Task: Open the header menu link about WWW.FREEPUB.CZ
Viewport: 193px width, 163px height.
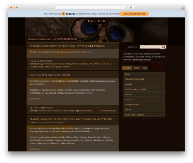Action: [x=52, y=39]
